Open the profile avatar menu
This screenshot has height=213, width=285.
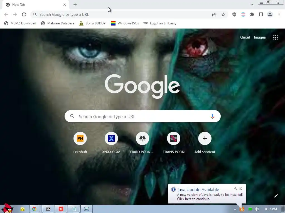tap(270, 14)
